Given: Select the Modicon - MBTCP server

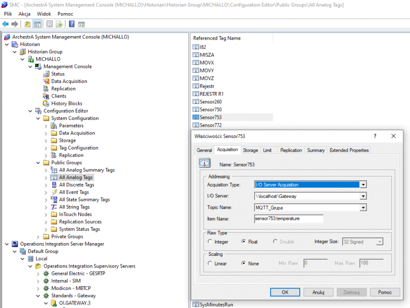Looking at the screenshot, I should pos(70,288).
